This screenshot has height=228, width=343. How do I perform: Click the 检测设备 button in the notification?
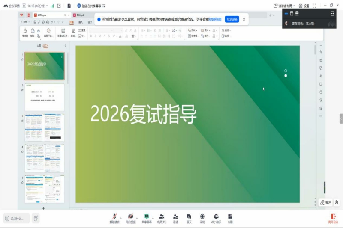click(232, 19)
